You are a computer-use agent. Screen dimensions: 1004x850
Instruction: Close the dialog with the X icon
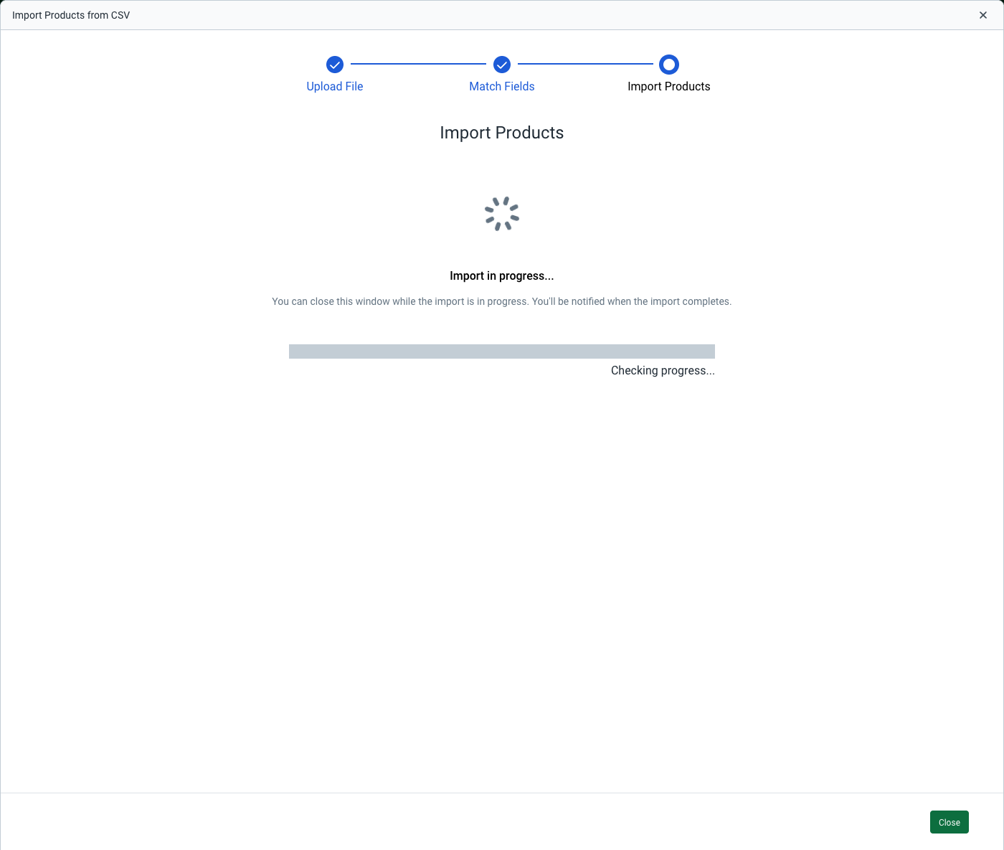click(x=983, y=15)
